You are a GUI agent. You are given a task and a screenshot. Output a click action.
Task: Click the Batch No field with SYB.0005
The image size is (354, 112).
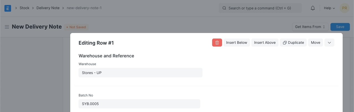click(139, 104)
